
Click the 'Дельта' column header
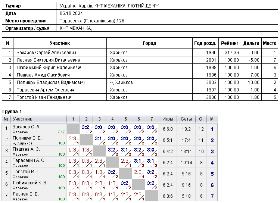tap(251, 43)
